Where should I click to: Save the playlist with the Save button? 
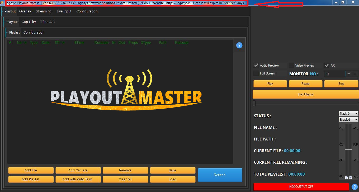(173, 170)
